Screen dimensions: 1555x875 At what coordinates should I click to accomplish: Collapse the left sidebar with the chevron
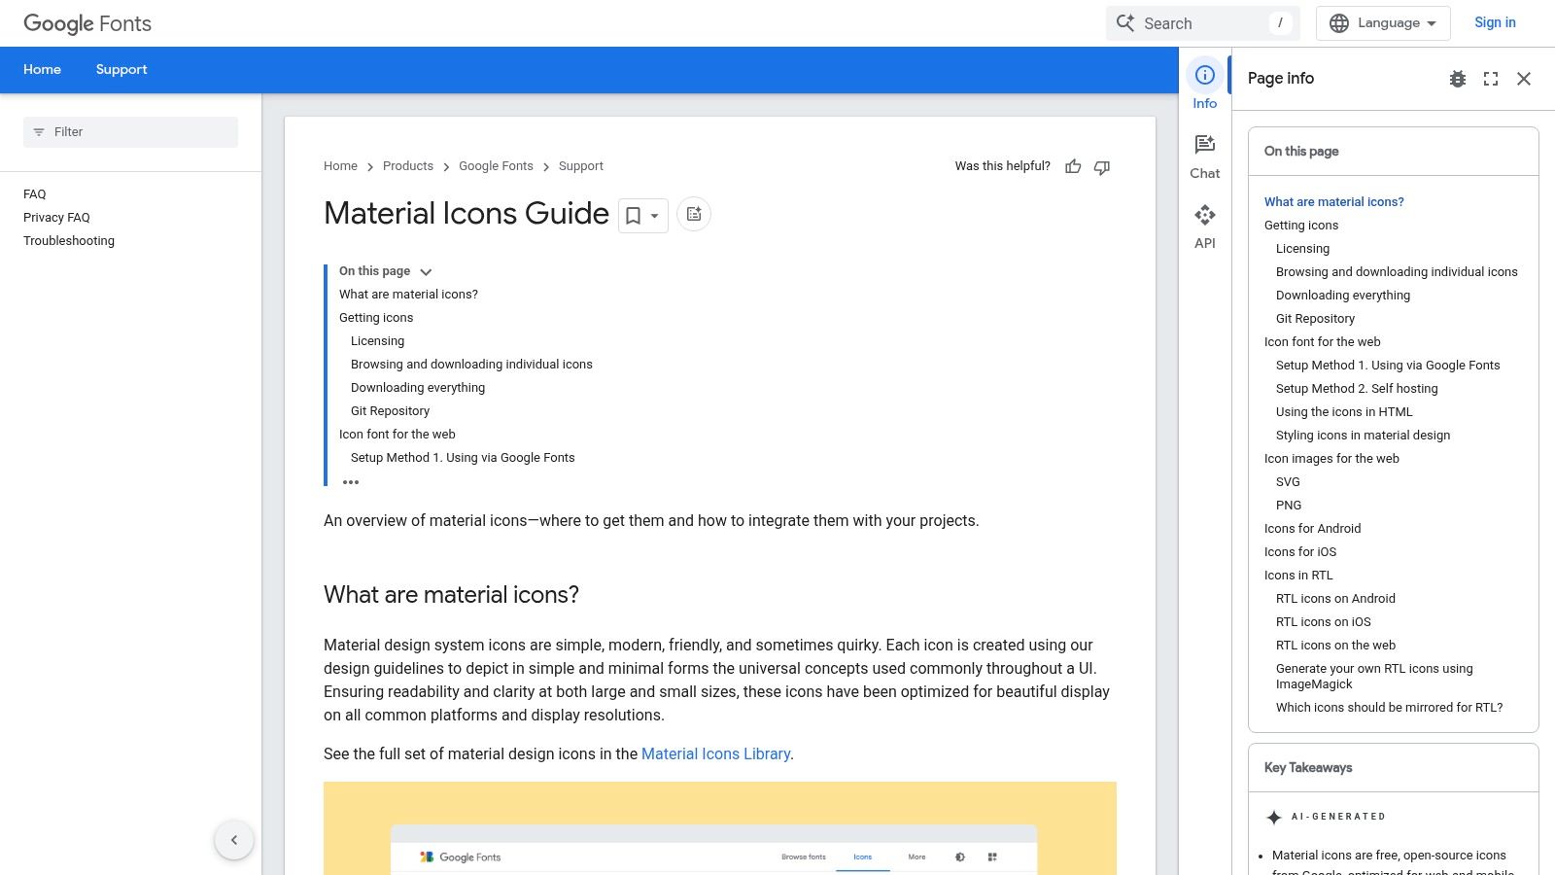[234, 839]
